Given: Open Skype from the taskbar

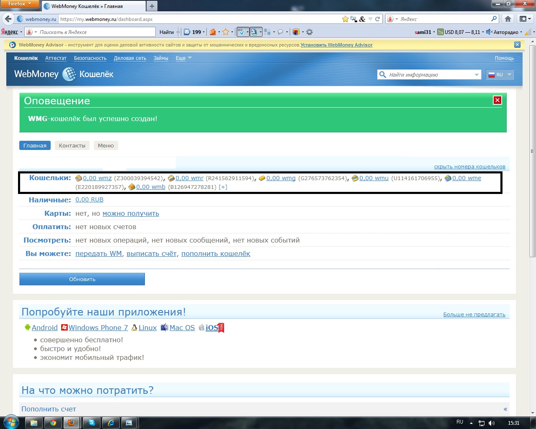Looking at the screenshot, I should click(91, 423).
